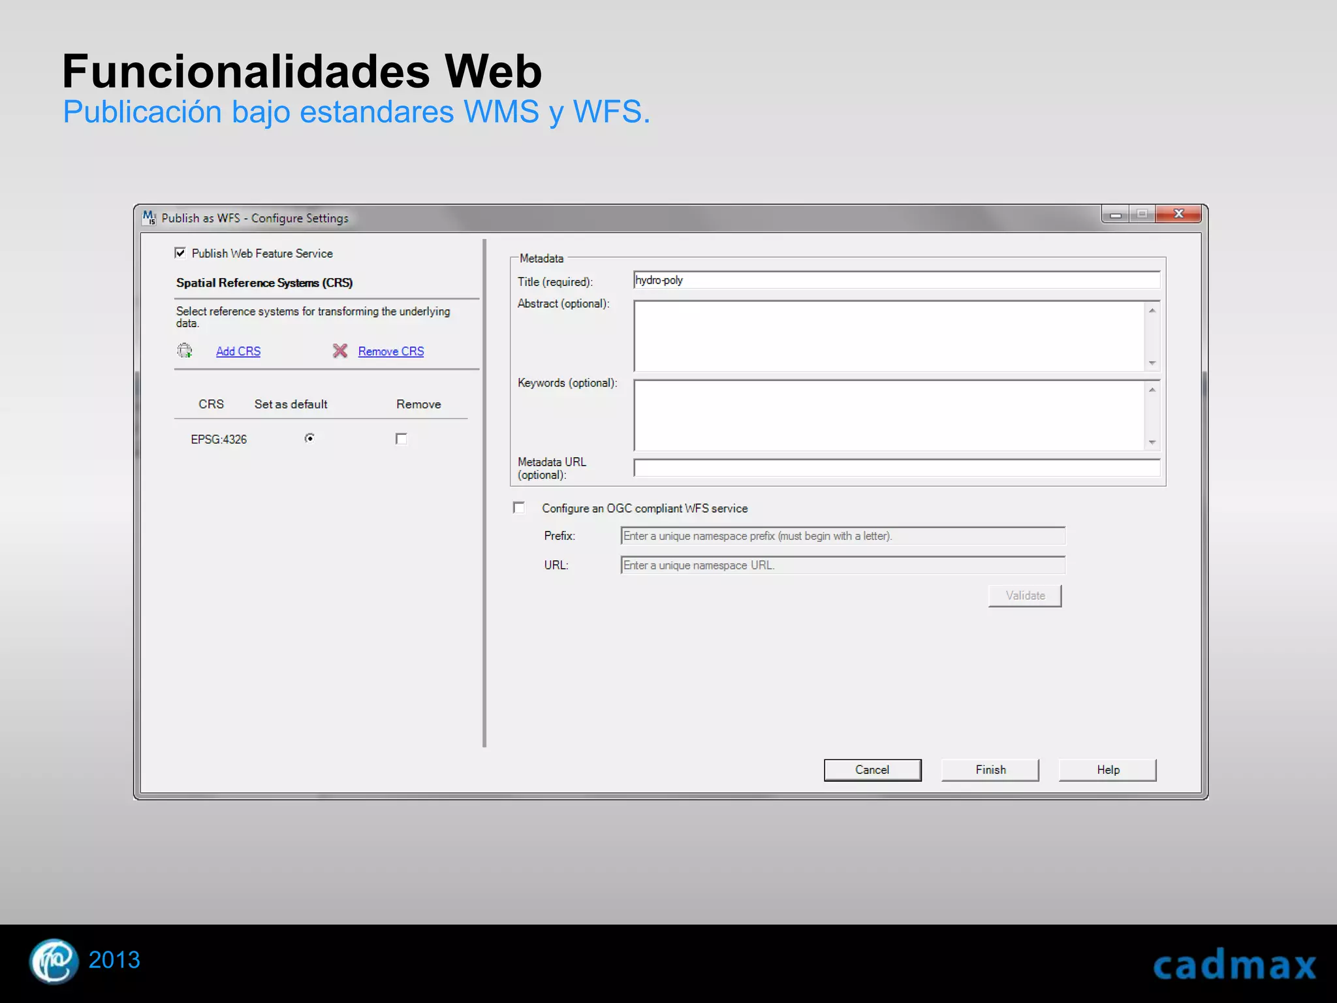1337x1003 pixels.
Task: Click the Remove column header
Action: pyautogui.click(x=418, y=404)
